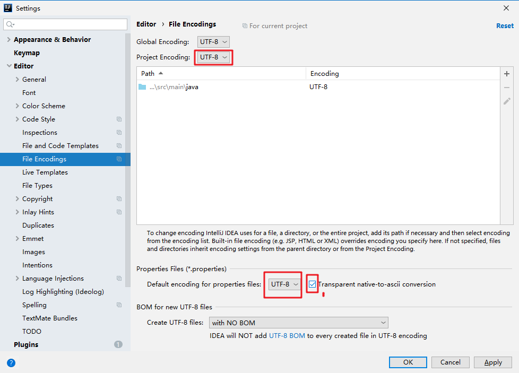
Task: Expand the General tree node
Action: point(17,80)
